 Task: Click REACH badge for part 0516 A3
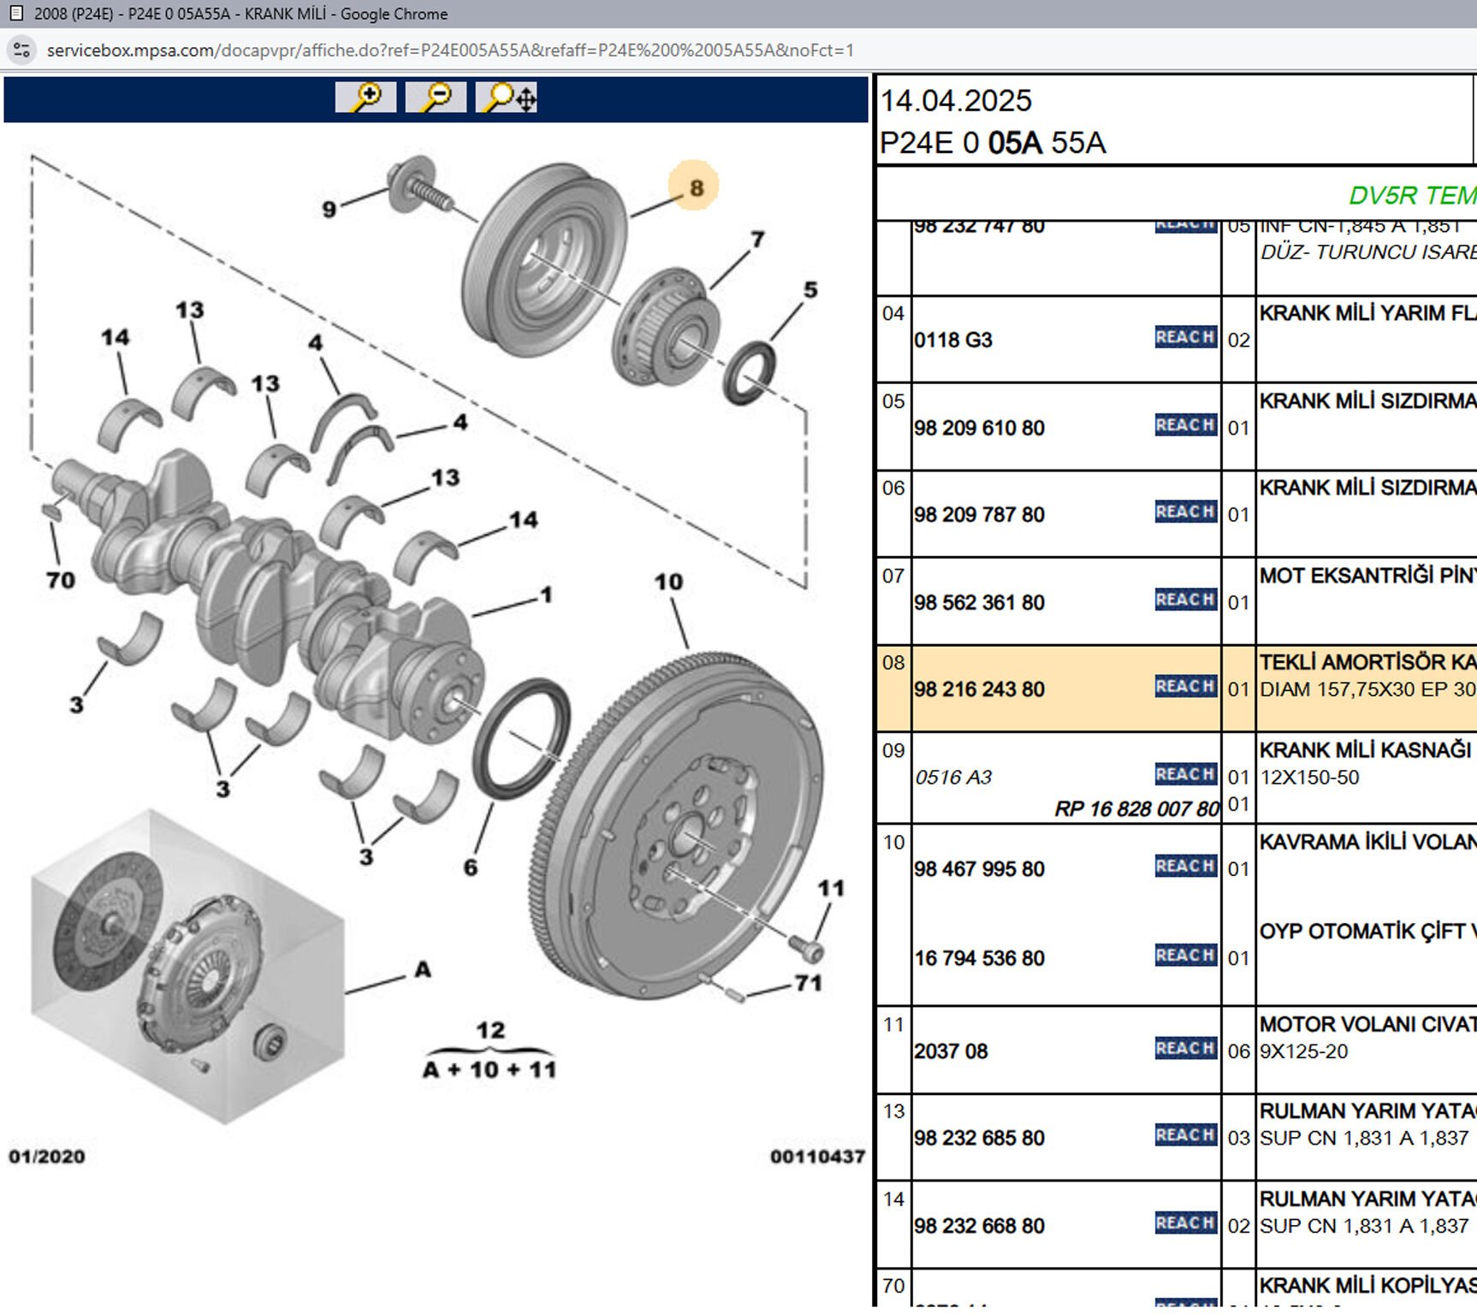pyautogui.click(x=1185, y=774)
